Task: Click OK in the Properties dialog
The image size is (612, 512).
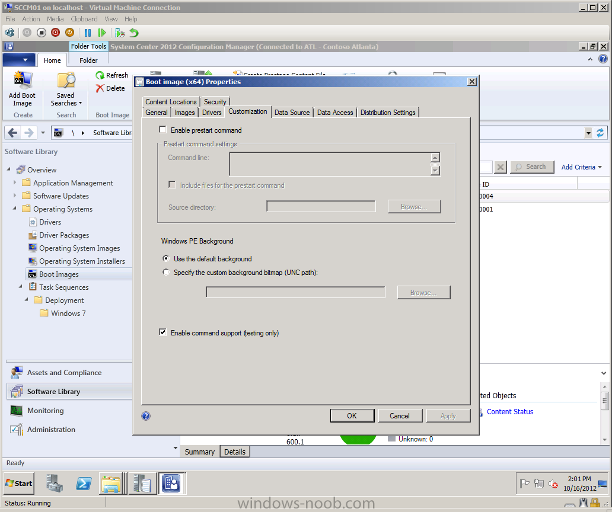Action: (x=352, y=415)
